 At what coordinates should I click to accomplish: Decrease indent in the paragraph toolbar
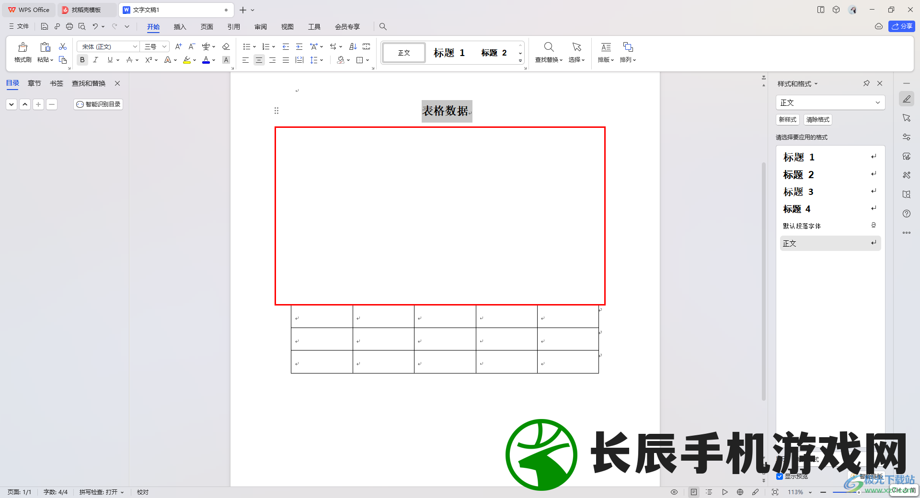(x=286, y=46)
